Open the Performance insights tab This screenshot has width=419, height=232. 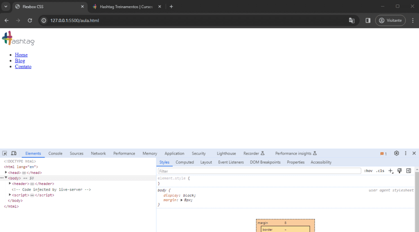[296, 153]
